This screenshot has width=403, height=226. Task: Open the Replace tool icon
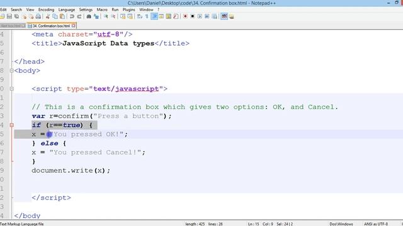point(96,16)
